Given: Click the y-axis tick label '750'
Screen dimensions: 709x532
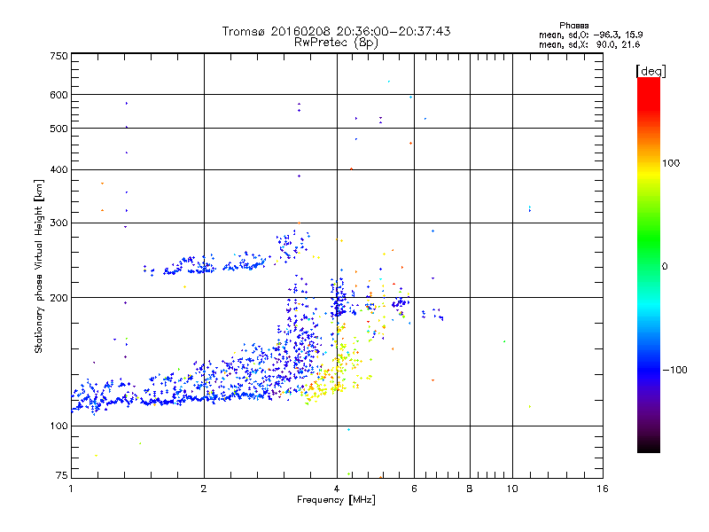Looking at the screenshot, I should click(58, 56).
